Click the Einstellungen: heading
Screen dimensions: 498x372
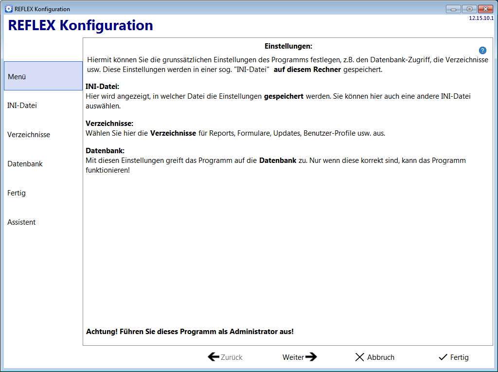tap(288, 46)
